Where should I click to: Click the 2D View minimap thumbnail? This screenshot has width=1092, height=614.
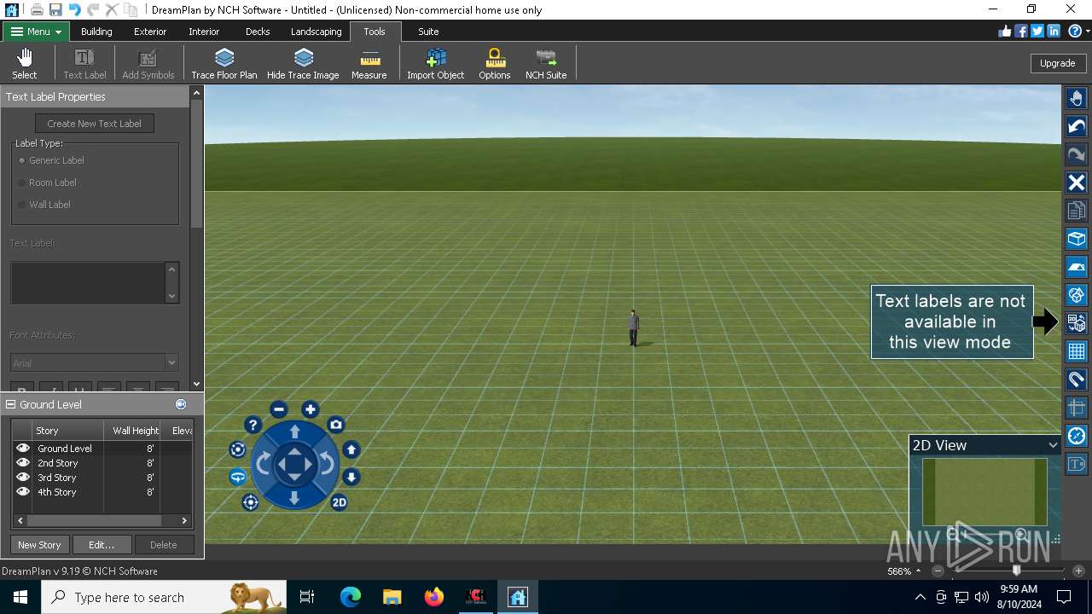985,492
